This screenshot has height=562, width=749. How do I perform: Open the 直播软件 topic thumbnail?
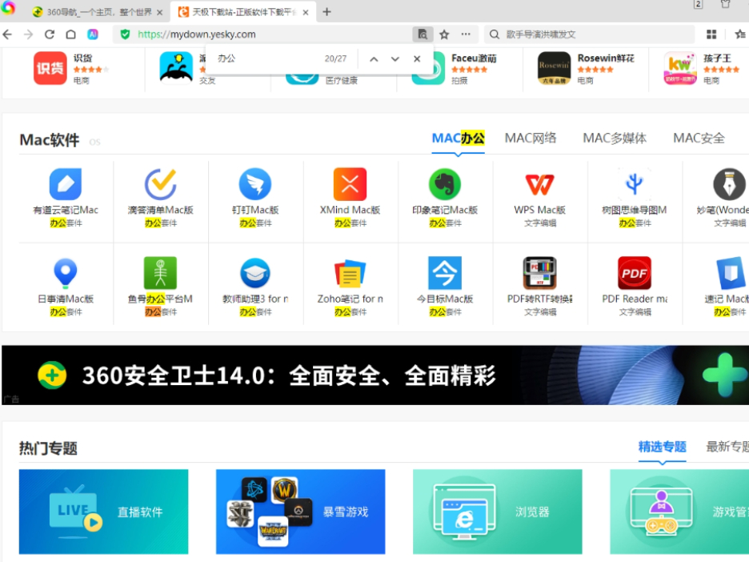pos(104,512)
